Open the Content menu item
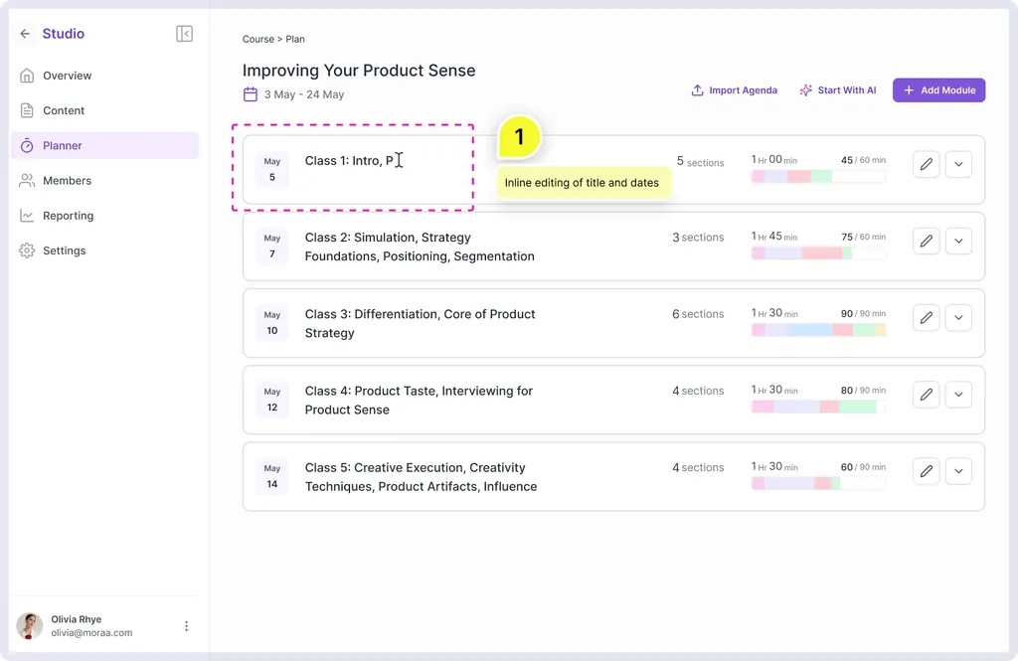Screen dimensions: 1018x661 pos(104,110)
